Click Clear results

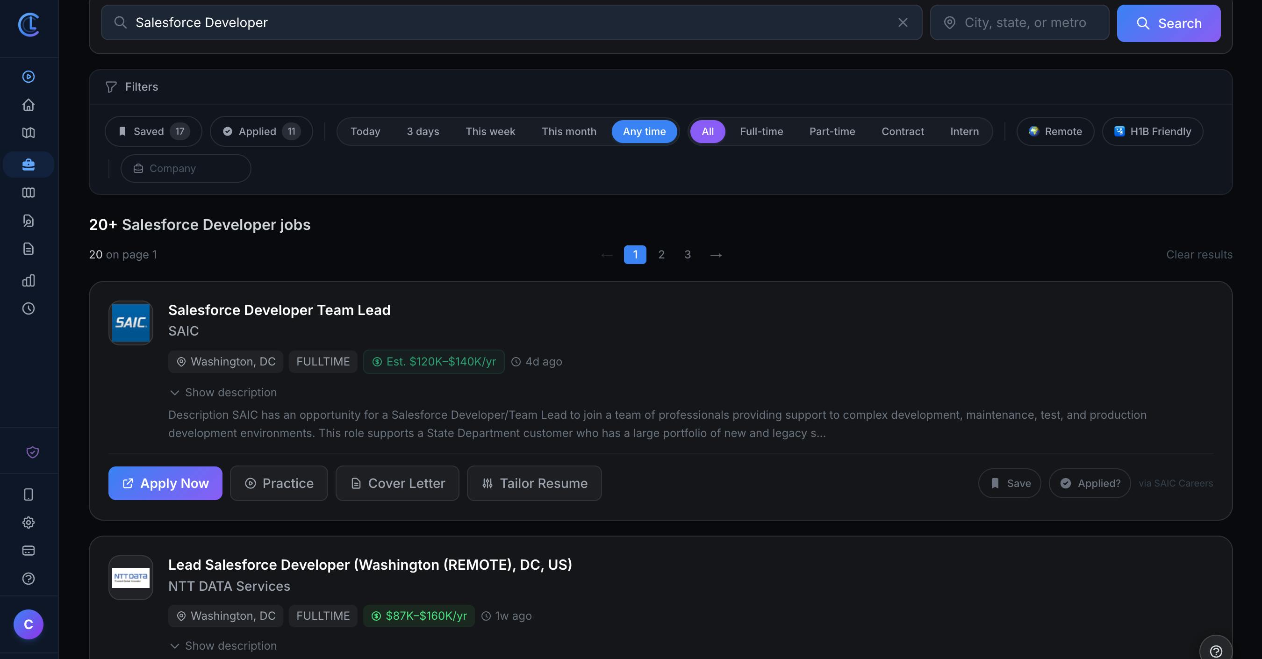pyautogui.click(x=1199, y=255)
